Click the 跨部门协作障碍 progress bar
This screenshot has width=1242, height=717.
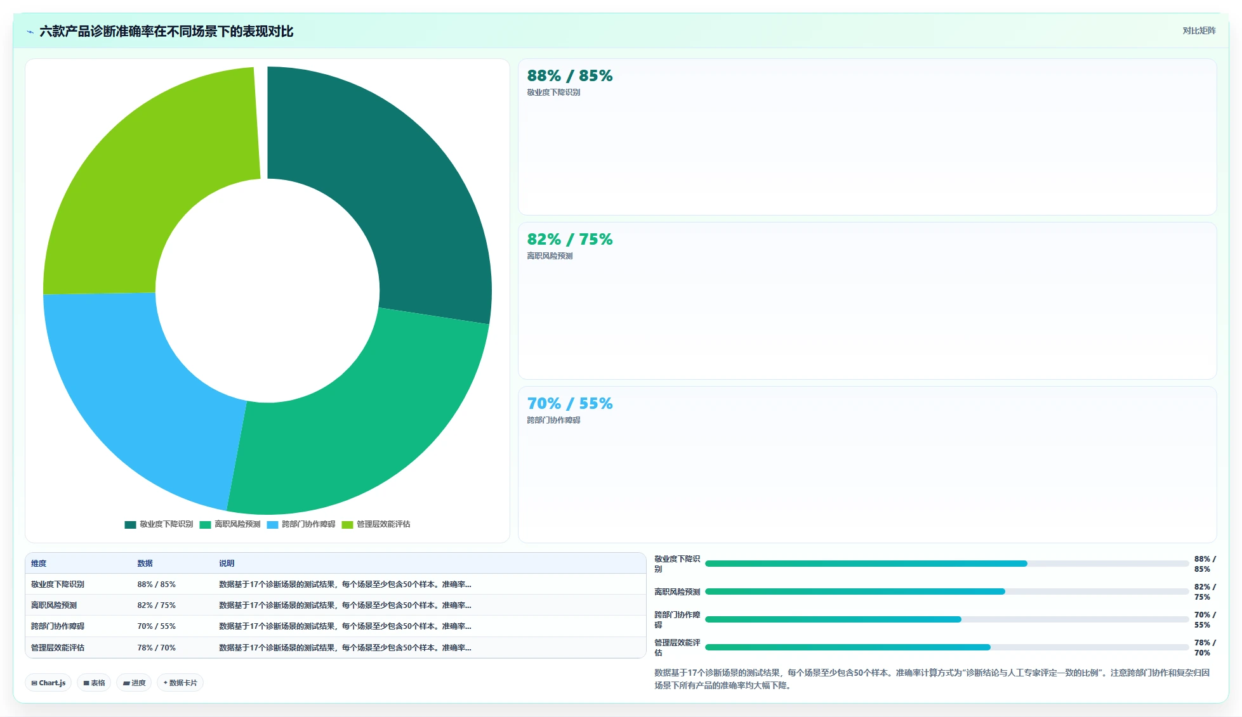(x=947, y=619)
